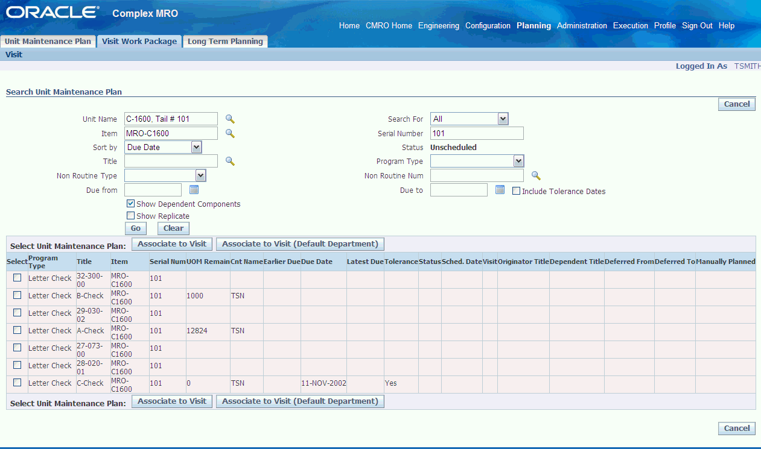Open the Program Type dropdown
Image resolution: width=761 pixels, height=449 pixels.
click(477, 161)
